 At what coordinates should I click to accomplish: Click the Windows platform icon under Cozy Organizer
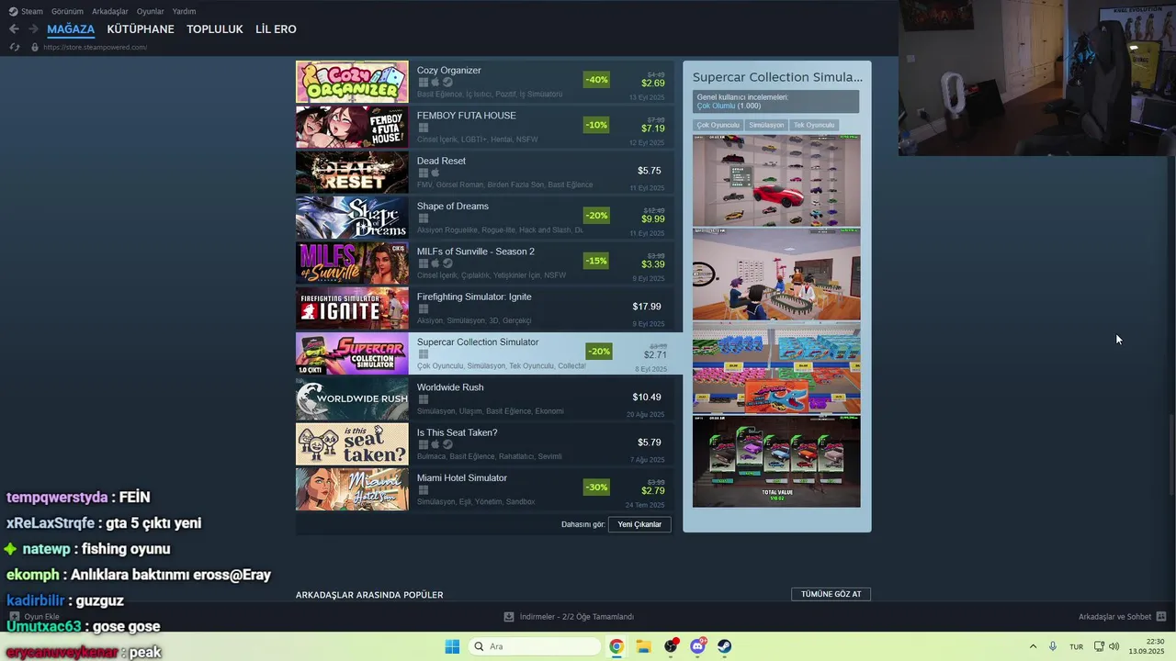coord(424,83)
